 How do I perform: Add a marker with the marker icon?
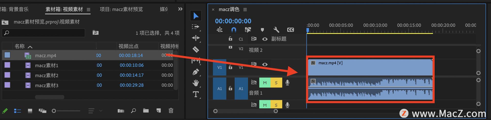pyautogui.click(x=262, y=30)
